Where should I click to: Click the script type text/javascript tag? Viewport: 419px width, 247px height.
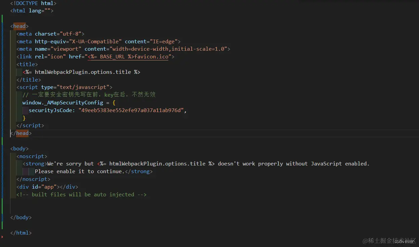(x=64, y=87)
